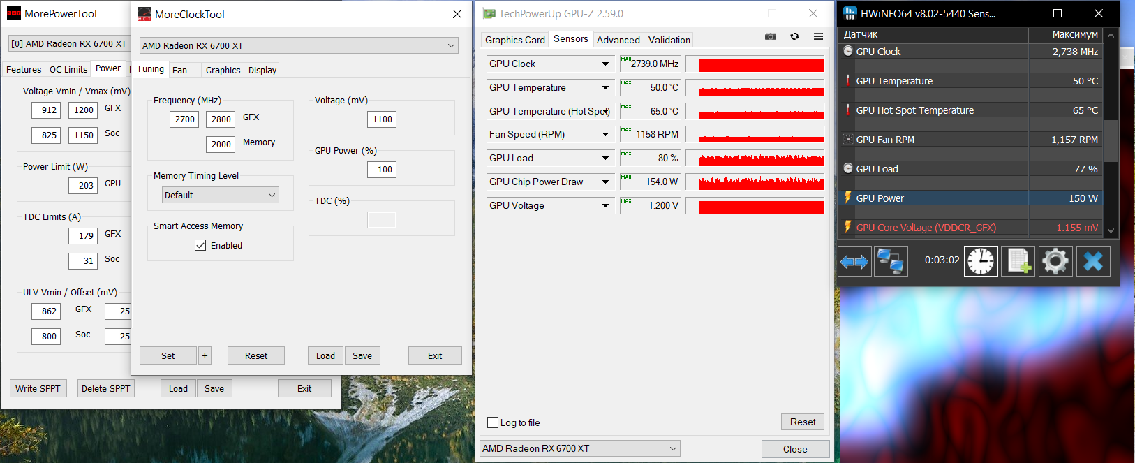Click GPU-Z title bar app icon
Image resolution: width=1135 pixels, height=463 pixels.
pos(489,13)
